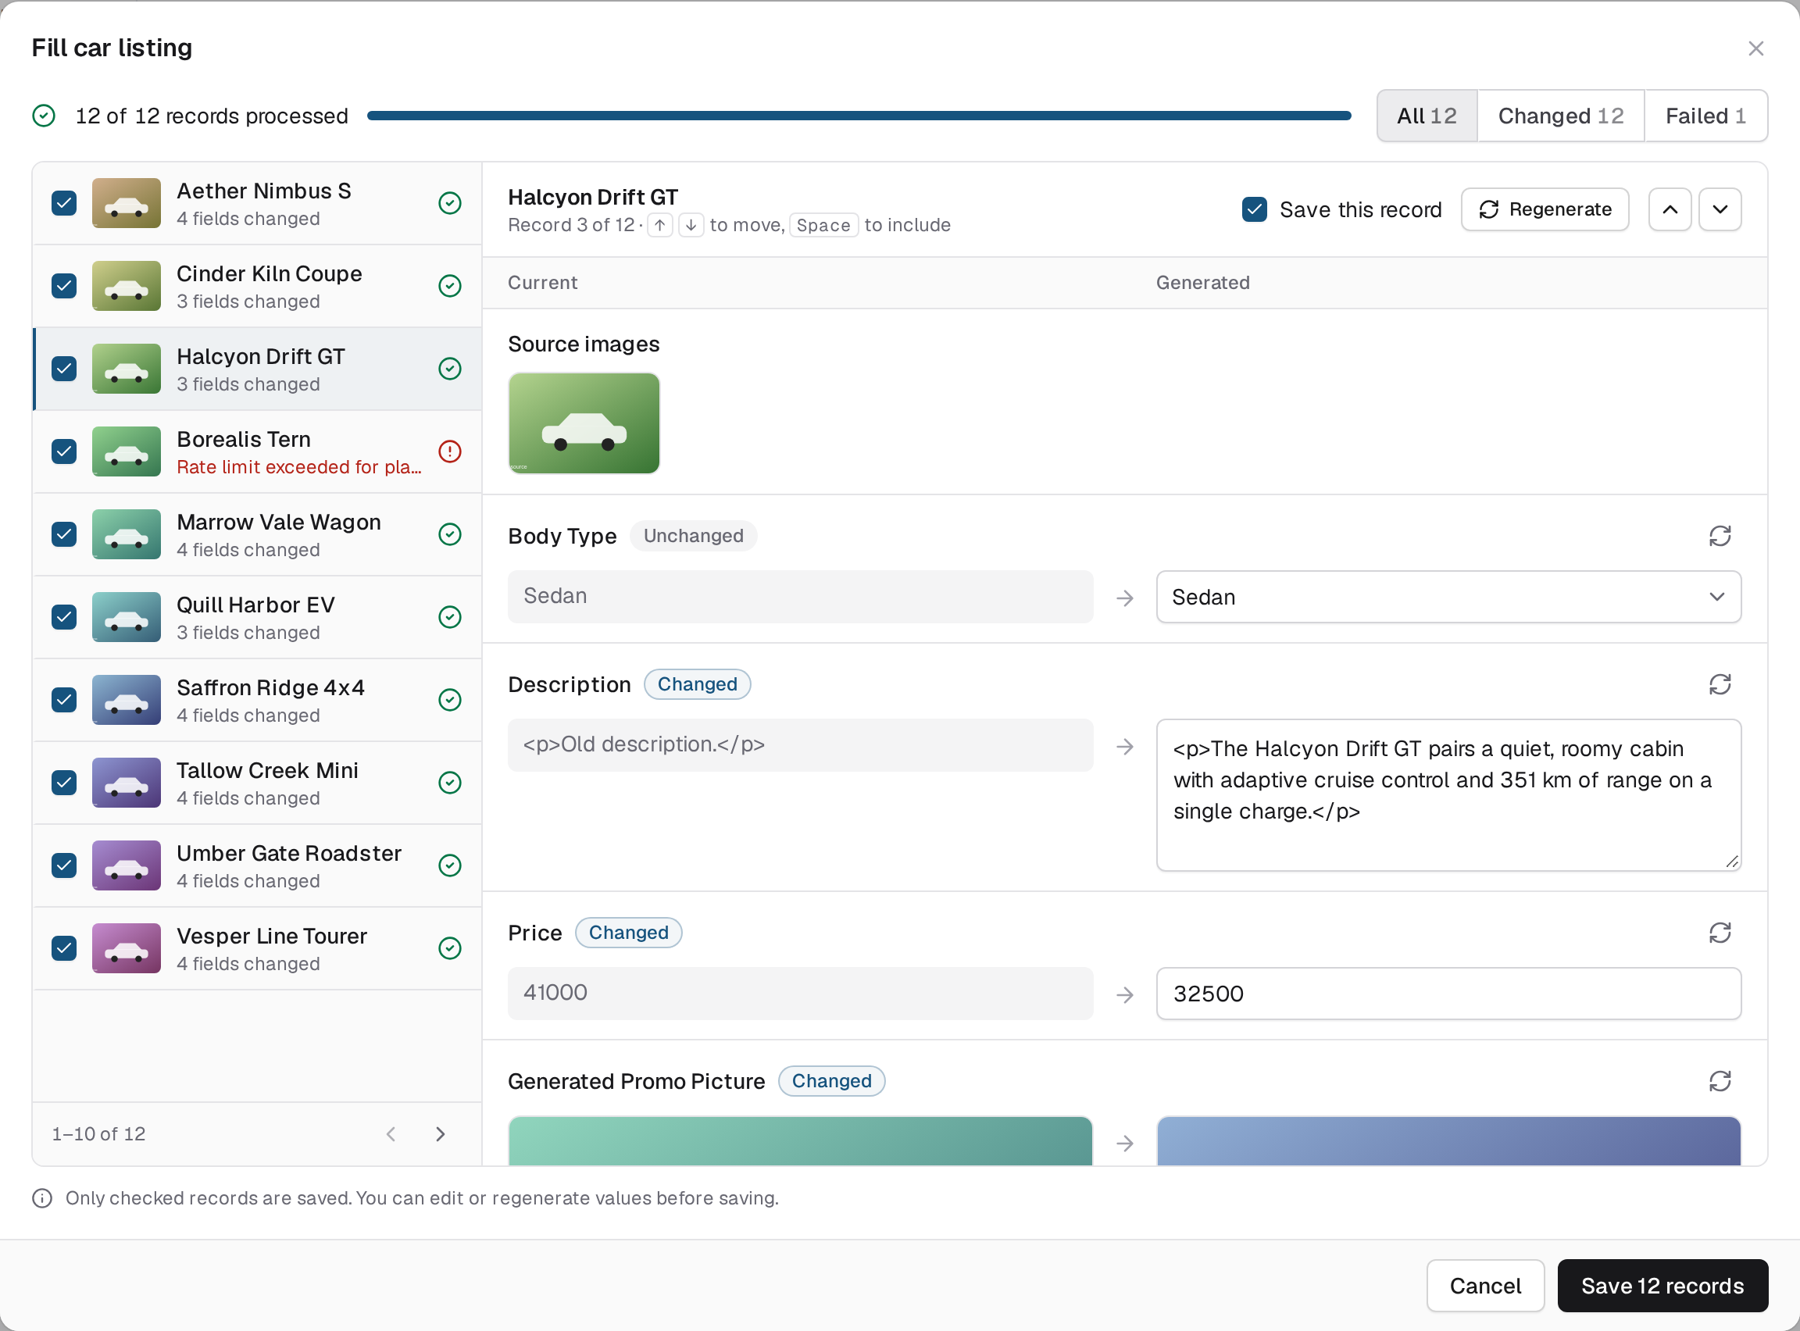This screenshot has height=1331, width=1800.
Task: Go to next page of records list
Action: [440, 1133]
